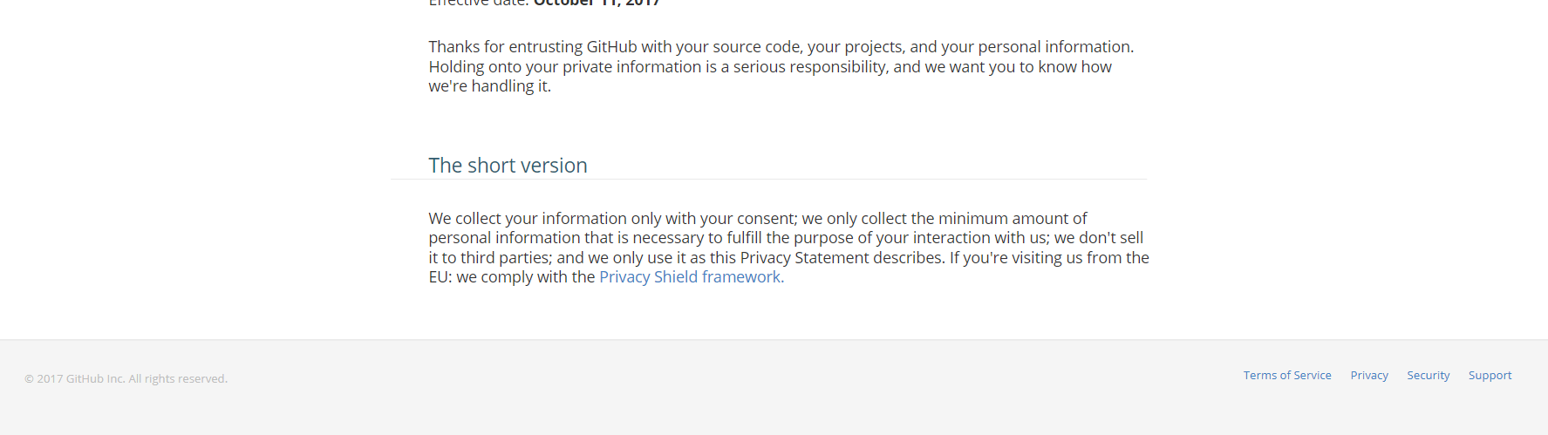Screen dimensions: 1548x435
Task: Click the 'personal information that is necessary' line
Action: click(x=786, y=238)
